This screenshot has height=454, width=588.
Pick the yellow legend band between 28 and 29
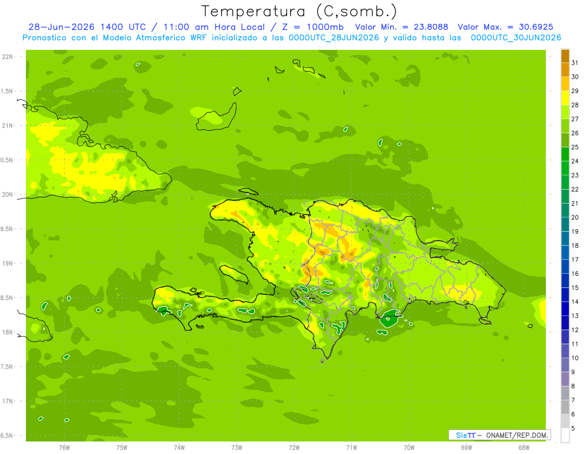pyautogui.click(x=565, y=98)
